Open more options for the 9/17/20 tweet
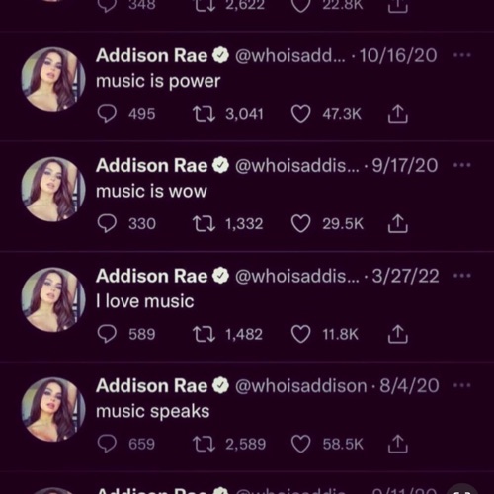Image resolution: width=494 pixels, height=494 pixels. [462, 165]
